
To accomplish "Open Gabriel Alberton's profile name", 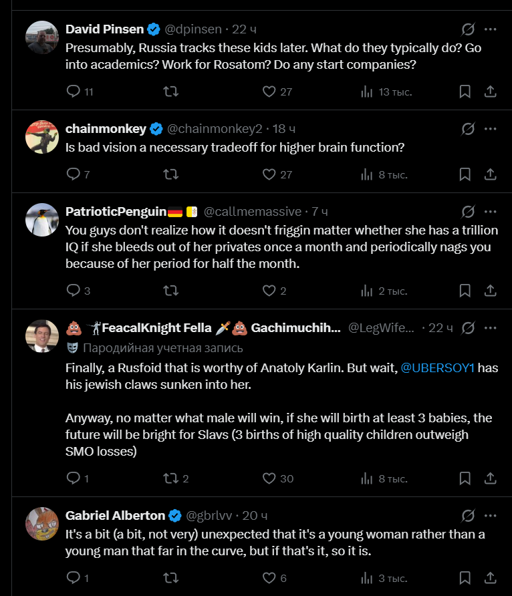I will pos(115,516).
